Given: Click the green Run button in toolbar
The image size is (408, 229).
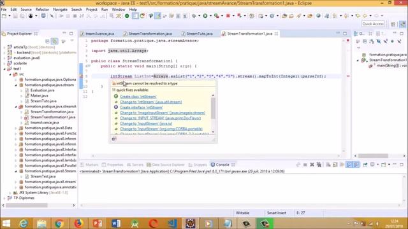Looking at the screenshot, I should tap(205, 16).
